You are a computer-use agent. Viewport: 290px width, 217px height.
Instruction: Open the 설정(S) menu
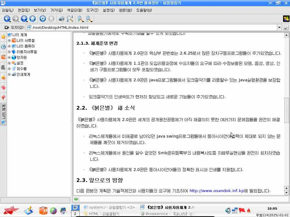[108, 10]
